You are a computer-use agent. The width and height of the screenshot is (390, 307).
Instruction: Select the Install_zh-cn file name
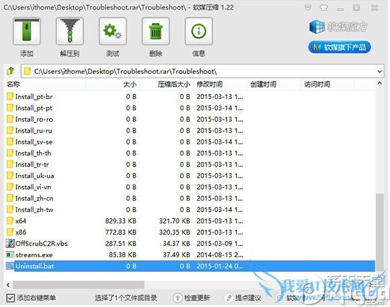point(34,198)
